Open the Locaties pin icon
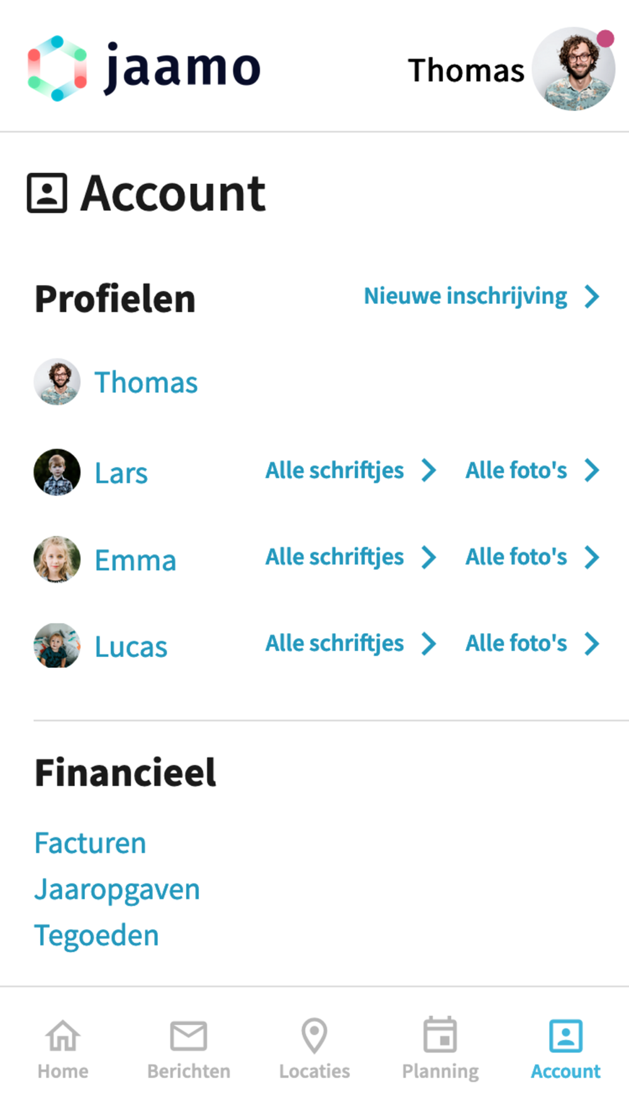 click(314, 1035)
